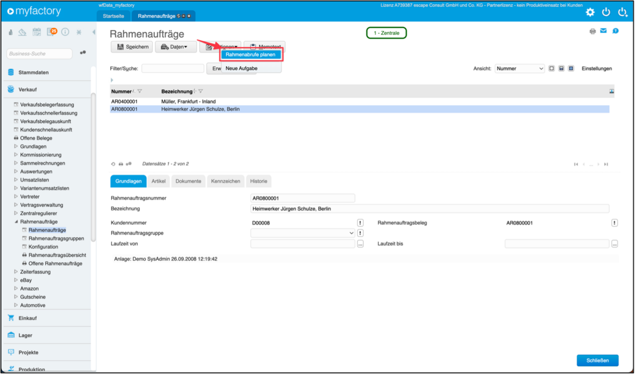Click the person icon in sidebar toolbar
Screen dimensions: 636x376
pyautogui.click(x=10, y=32)
